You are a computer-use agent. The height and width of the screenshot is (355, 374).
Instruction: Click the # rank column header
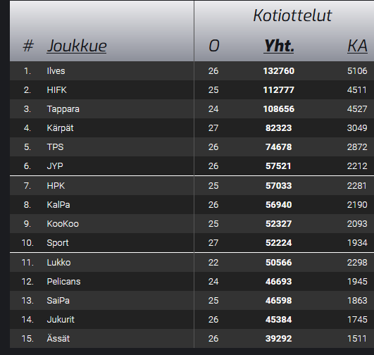(28, 46)
